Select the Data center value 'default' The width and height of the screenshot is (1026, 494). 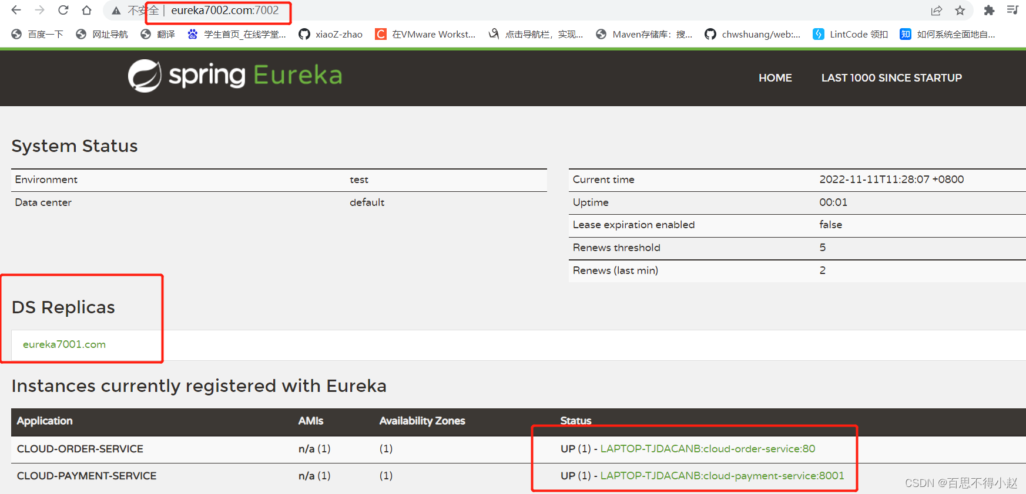367,202
